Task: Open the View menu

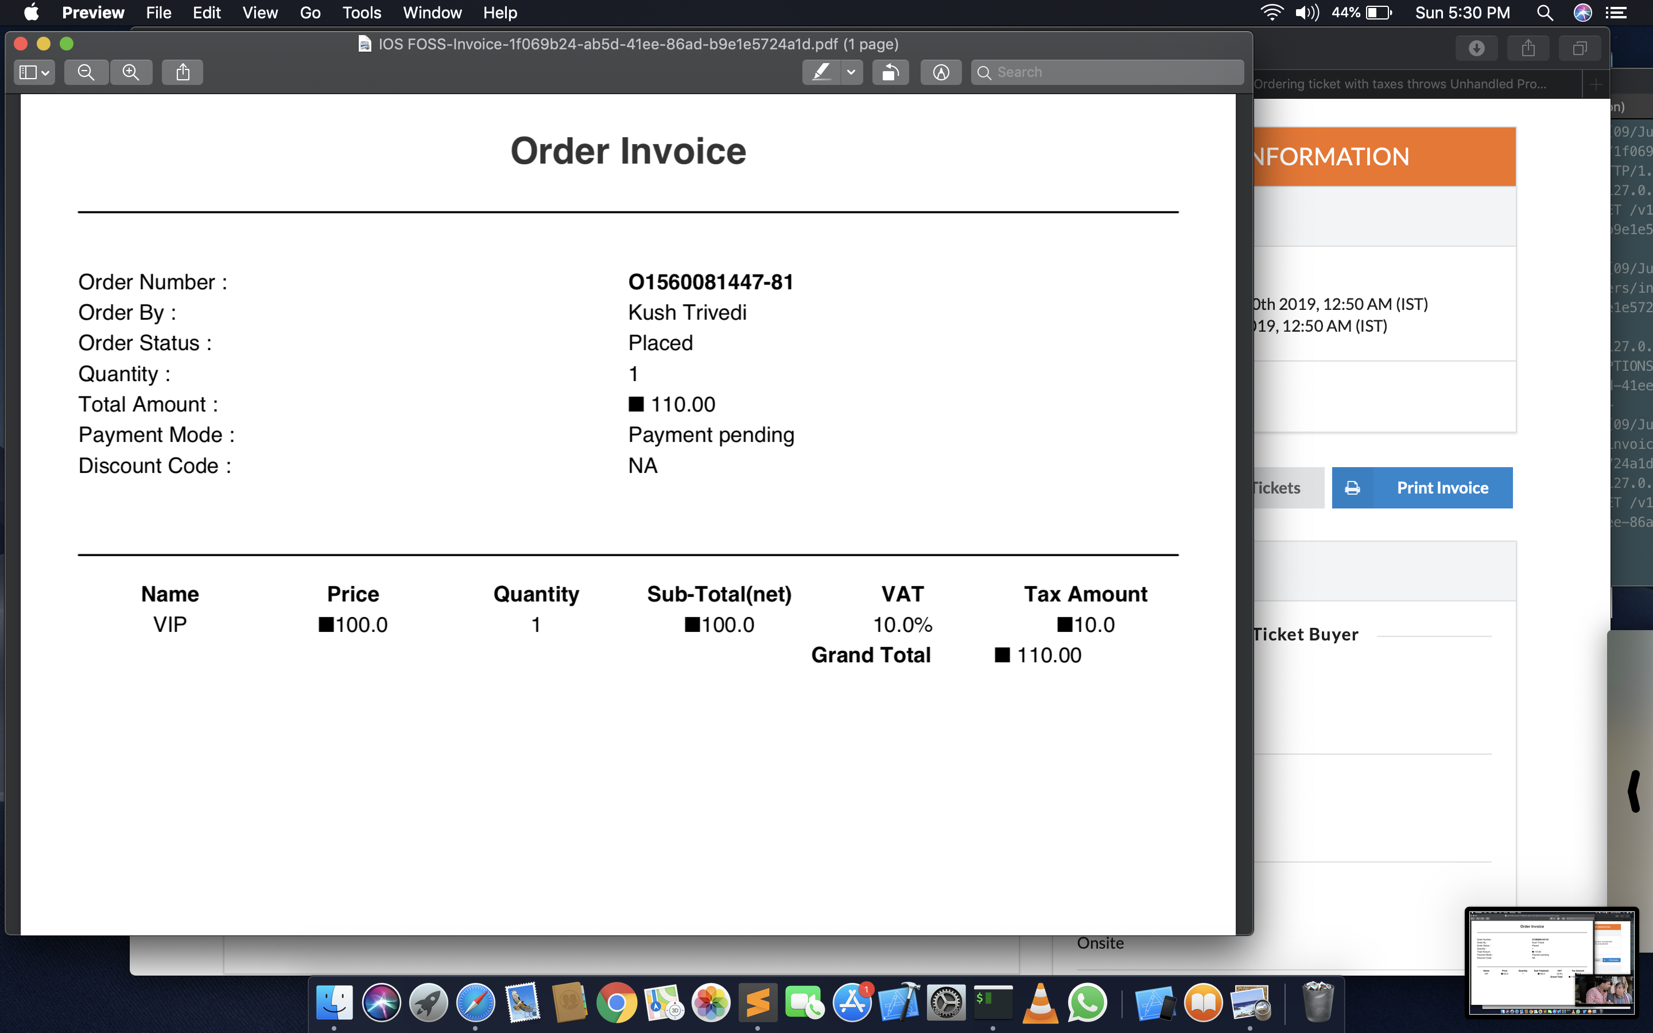Action: pos(259,13)
